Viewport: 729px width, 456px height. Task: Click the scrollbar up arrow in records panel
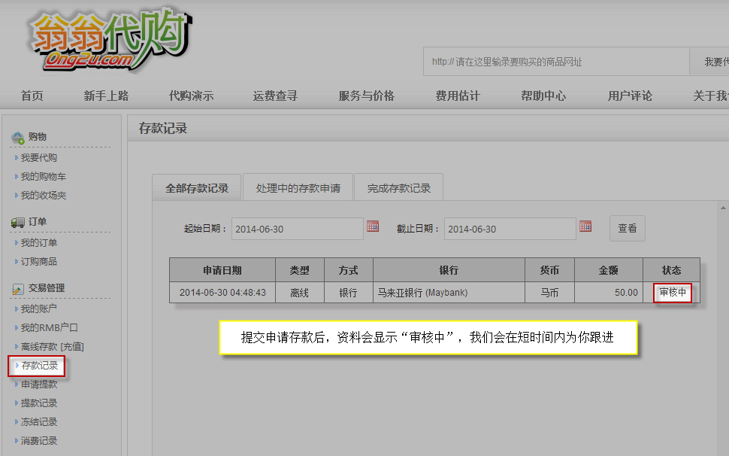point(724,208)
